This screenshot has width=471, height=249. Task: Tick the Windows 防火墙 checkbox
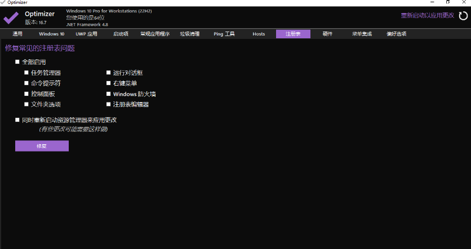point(108,94)
